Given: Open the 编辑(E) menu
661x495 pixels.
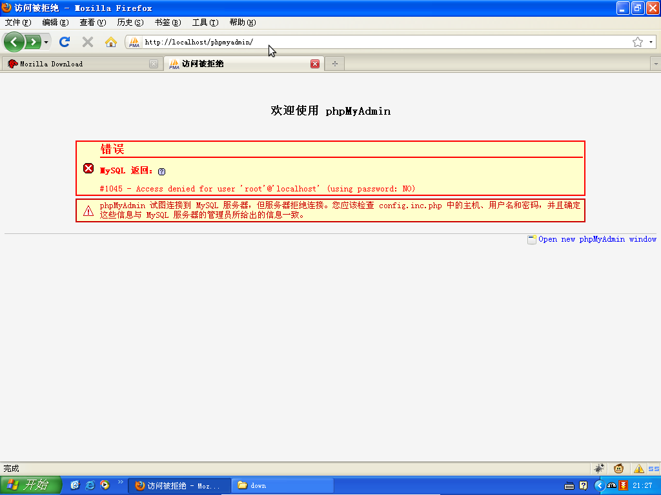Looking at the screenshot, I should tap(56, 23).
